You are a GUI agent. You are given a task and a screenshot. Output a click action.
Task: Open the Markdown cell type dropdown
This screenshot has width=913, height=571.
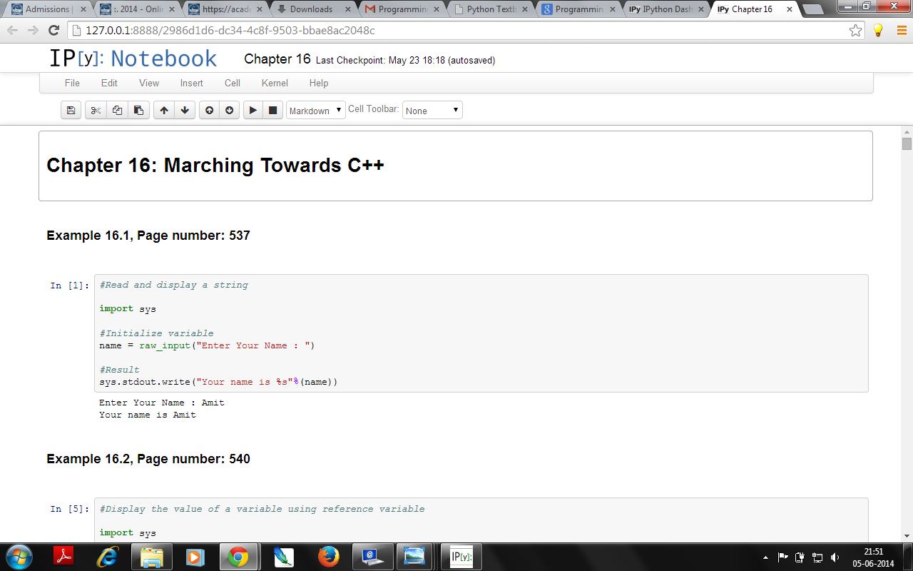pos(315,111)
